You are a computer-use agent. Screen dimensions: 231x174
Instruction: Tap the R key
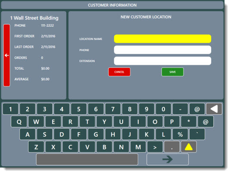(x=70, y=122)
